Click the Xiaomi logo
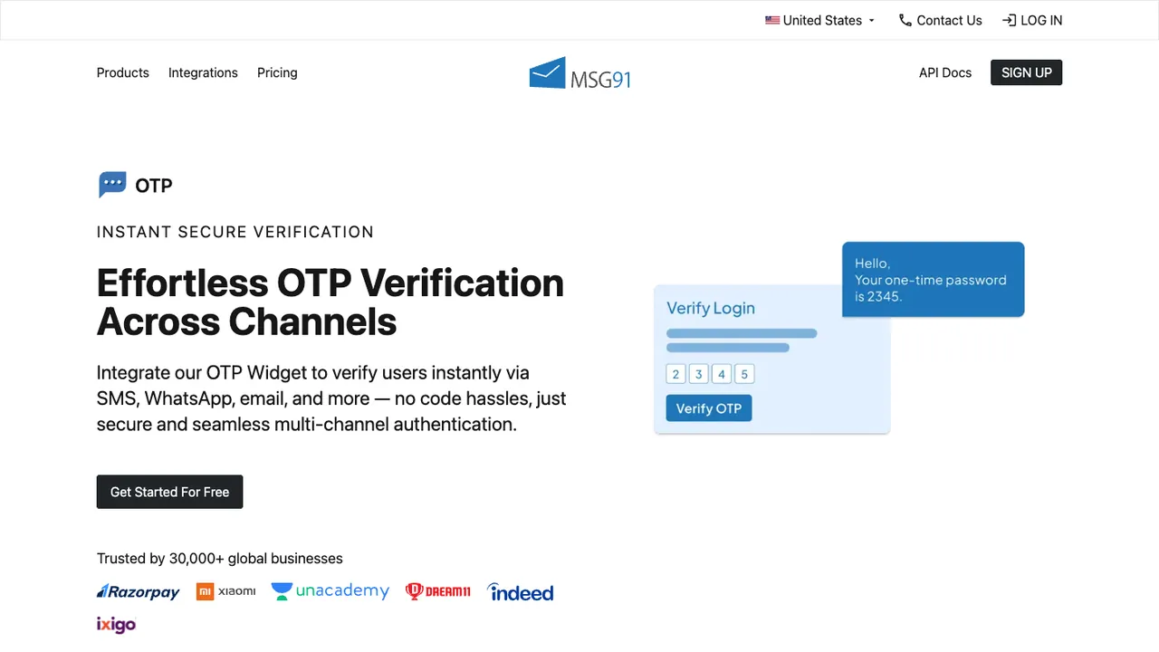This screenshot has width=1159, height=652. (x=225, y=591)
